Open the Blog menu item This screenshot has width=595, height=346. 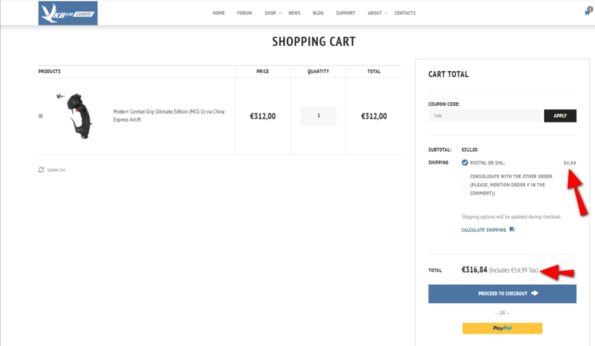(318, 13)
